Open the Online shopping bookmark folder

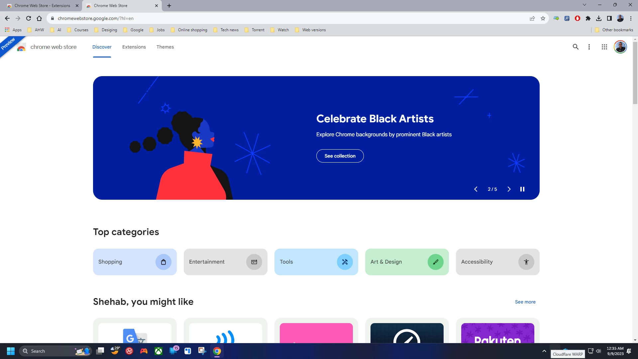pos(189,30)
